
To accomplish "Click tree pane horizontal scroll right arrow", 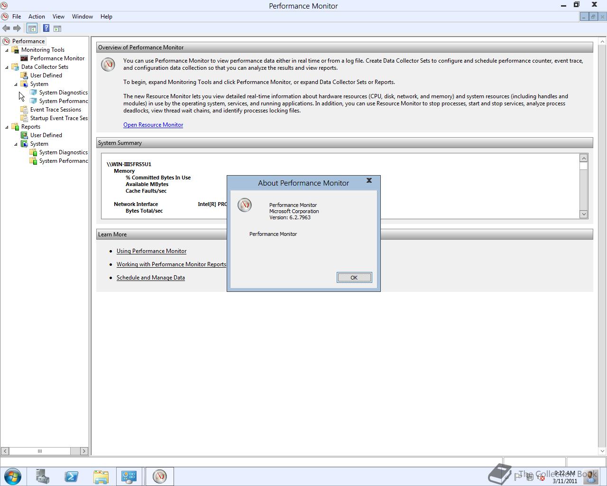I will click(x=84, y=451).
